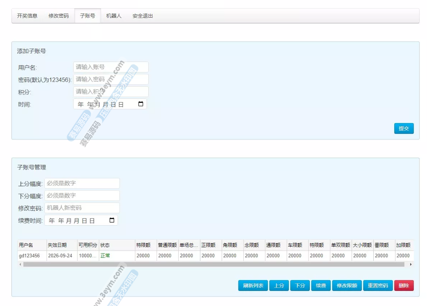Click the 上分 button
Viewport: 427px width, 306px height.
click(x=279, y=285)
